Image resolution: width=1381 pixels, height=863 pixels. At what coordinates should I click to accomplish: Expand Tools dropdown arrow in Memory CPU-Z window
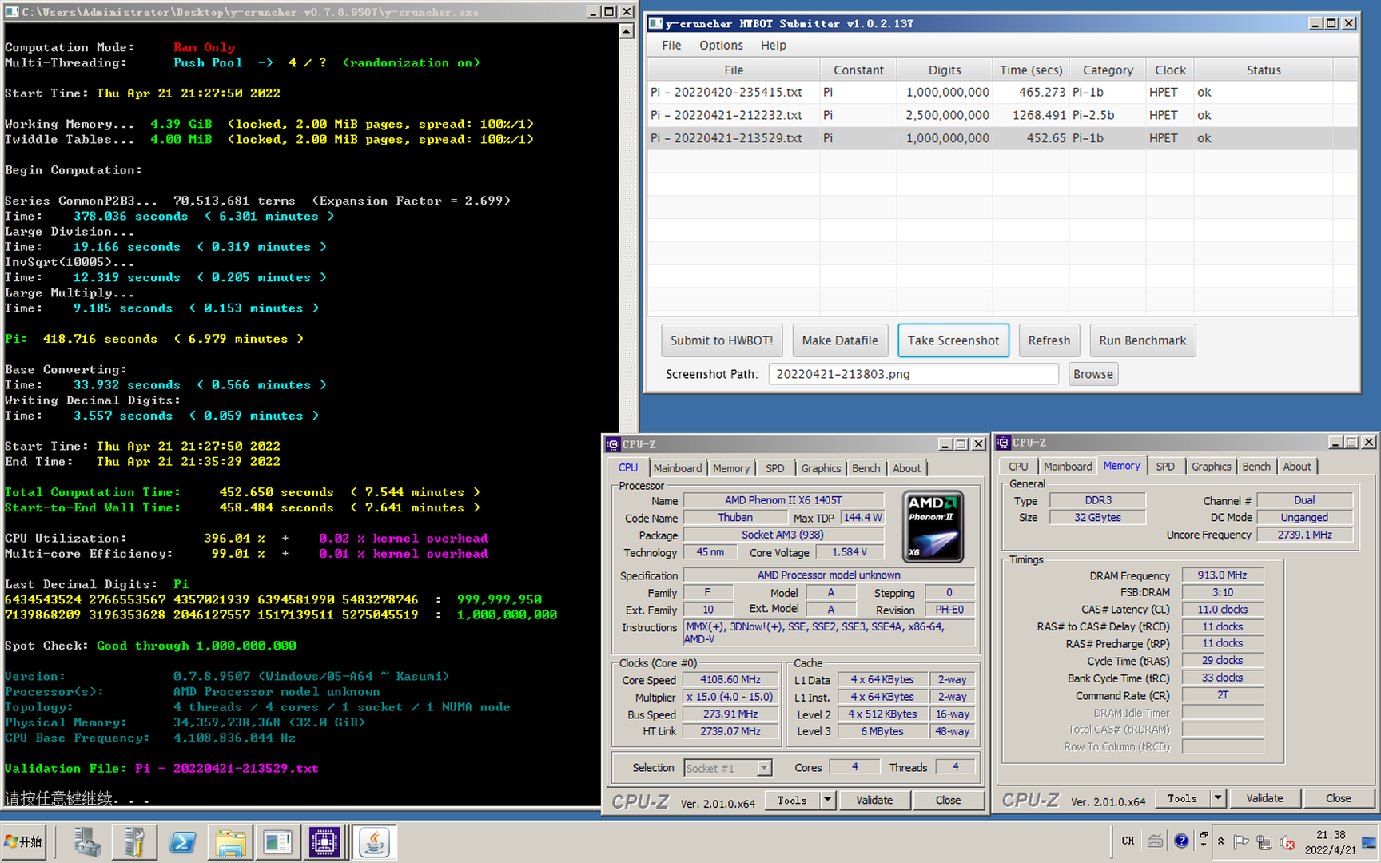[x=1218, y=798]
